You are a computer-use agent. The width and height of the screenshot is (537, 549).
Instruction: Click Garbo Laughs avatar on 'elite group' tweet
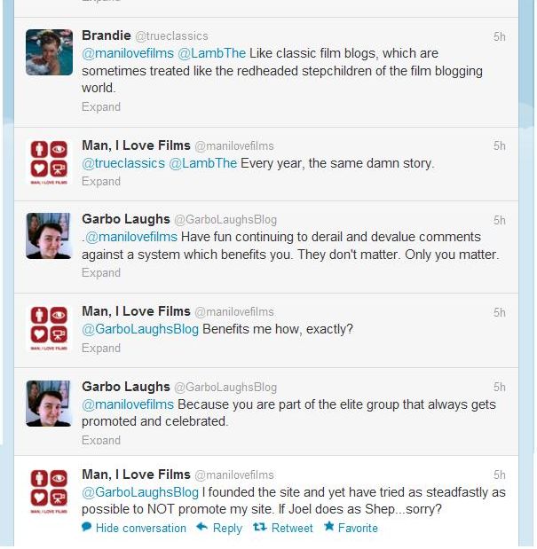point(49,404)
